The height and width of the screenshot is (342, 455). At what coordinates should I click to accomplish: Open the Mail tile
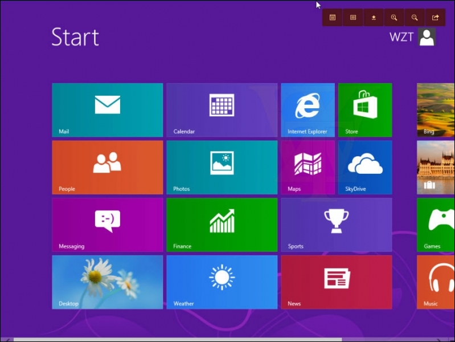(108, 110)
